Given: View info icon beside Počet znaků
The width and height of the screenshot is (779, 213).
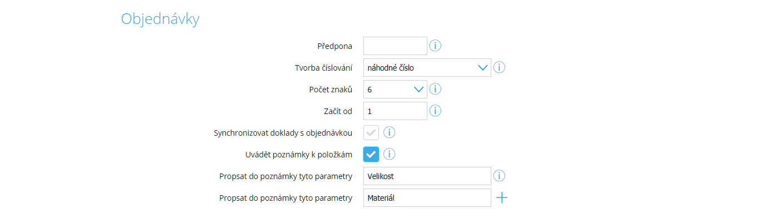Looking at the screenshot, I should pyautogui.click(x=436, y=89).
